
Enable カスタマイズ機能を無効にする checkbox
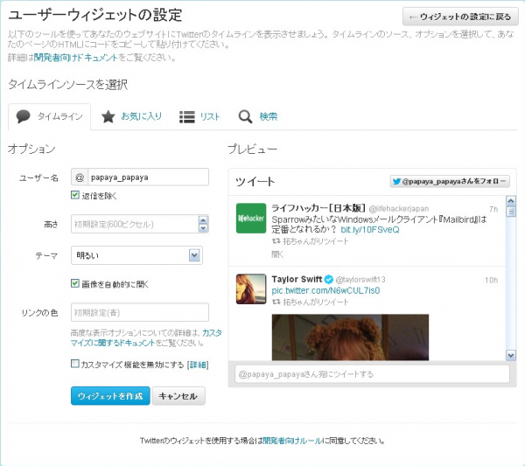click(75, 364)
